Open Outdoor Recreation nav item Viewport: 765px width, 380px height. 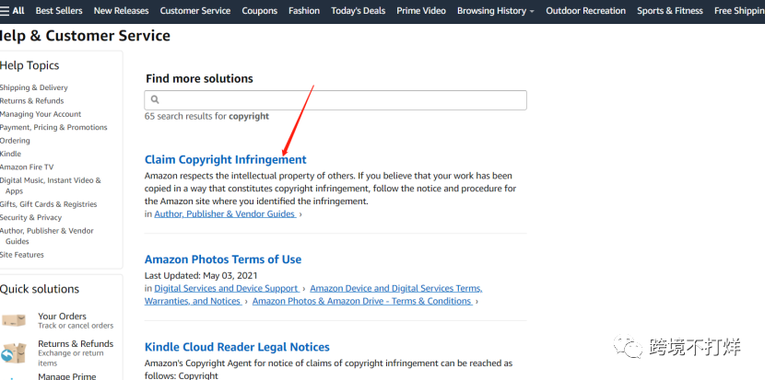585,11
